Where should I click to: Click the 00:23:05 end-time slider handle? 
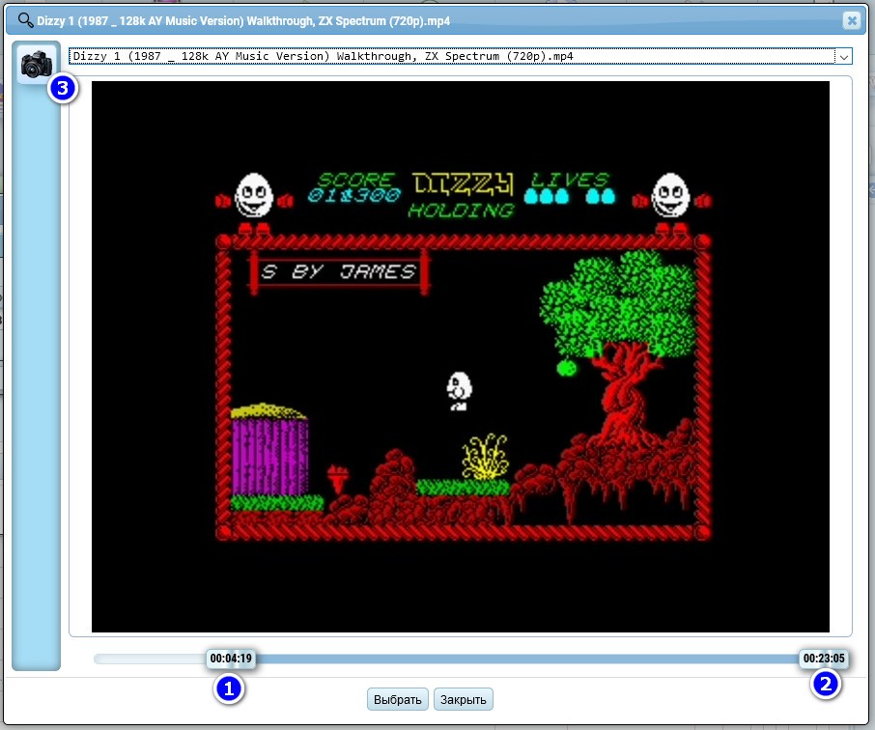coord(824,659)
